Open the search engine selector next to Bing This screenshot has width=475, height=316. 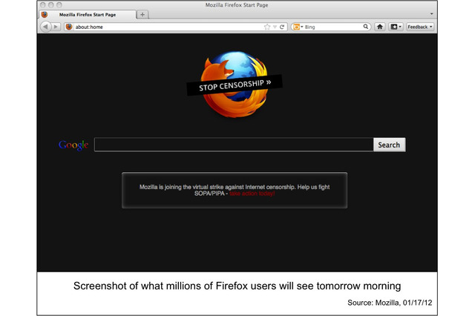point(298,27)
